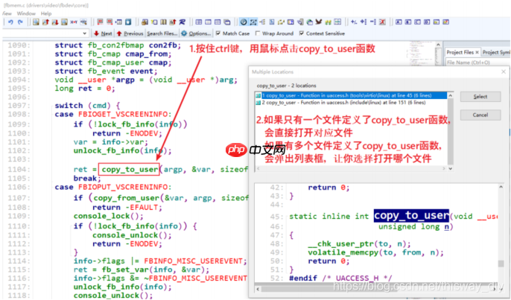Click copy_to_user call on line 1104
Image resolution: width=511 pixels, height=300 pixels.
coord(130,170)
